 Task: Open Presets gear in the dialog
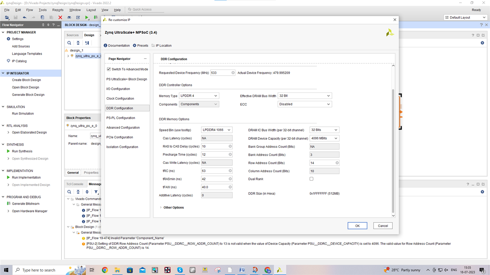(x=140, y=45)
